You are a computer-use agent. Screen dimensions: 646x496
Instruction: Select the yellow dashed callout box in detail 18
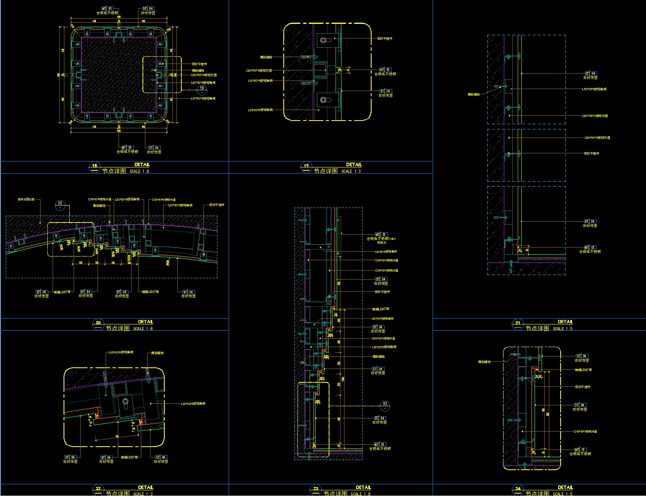point(162,74)
